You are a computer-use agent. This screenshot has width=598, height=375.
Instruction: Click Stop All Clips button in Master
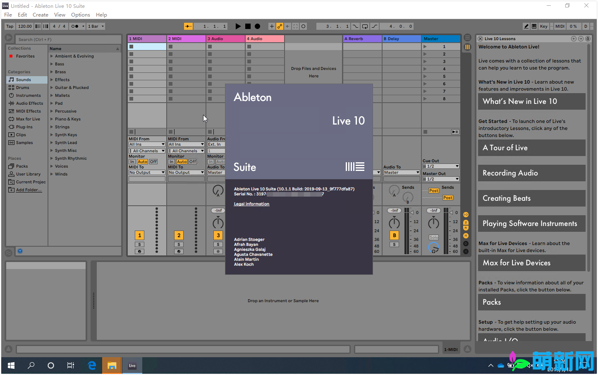coord(425,132)
